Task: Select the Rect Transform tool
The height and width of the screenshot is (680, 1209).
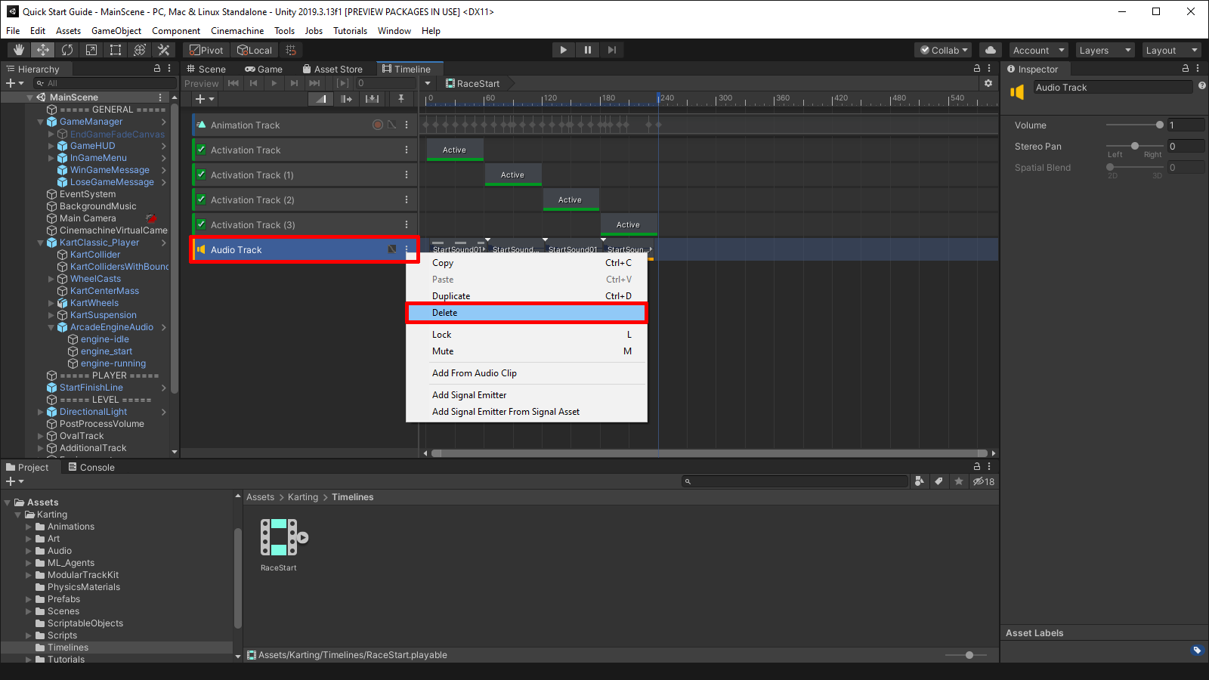Action: 116,50
